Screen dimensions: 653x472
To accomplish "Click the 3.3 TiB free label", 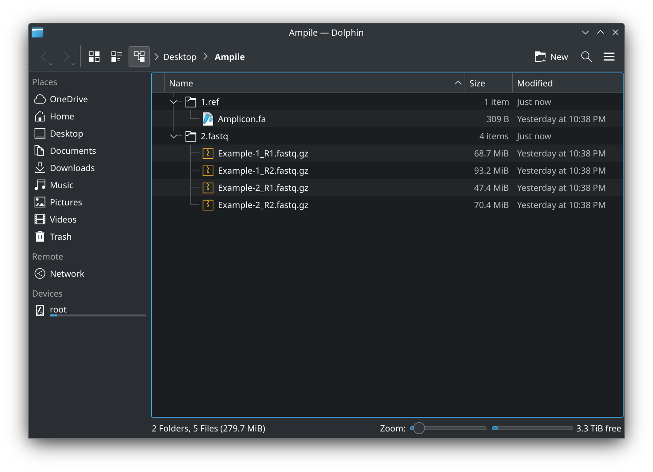I will click(598, 428).
